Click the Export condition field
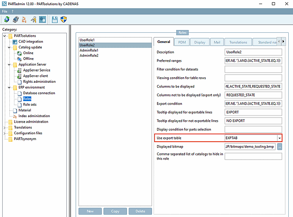Screen dimensions: 293x217 [x=253, y=104]
